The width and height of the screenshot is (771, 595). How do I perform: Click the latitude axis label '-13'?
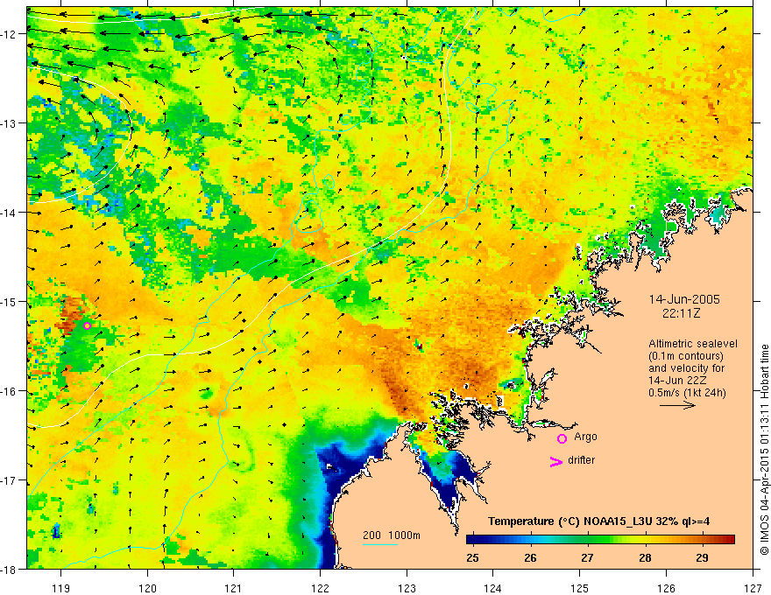click(10, 123)
